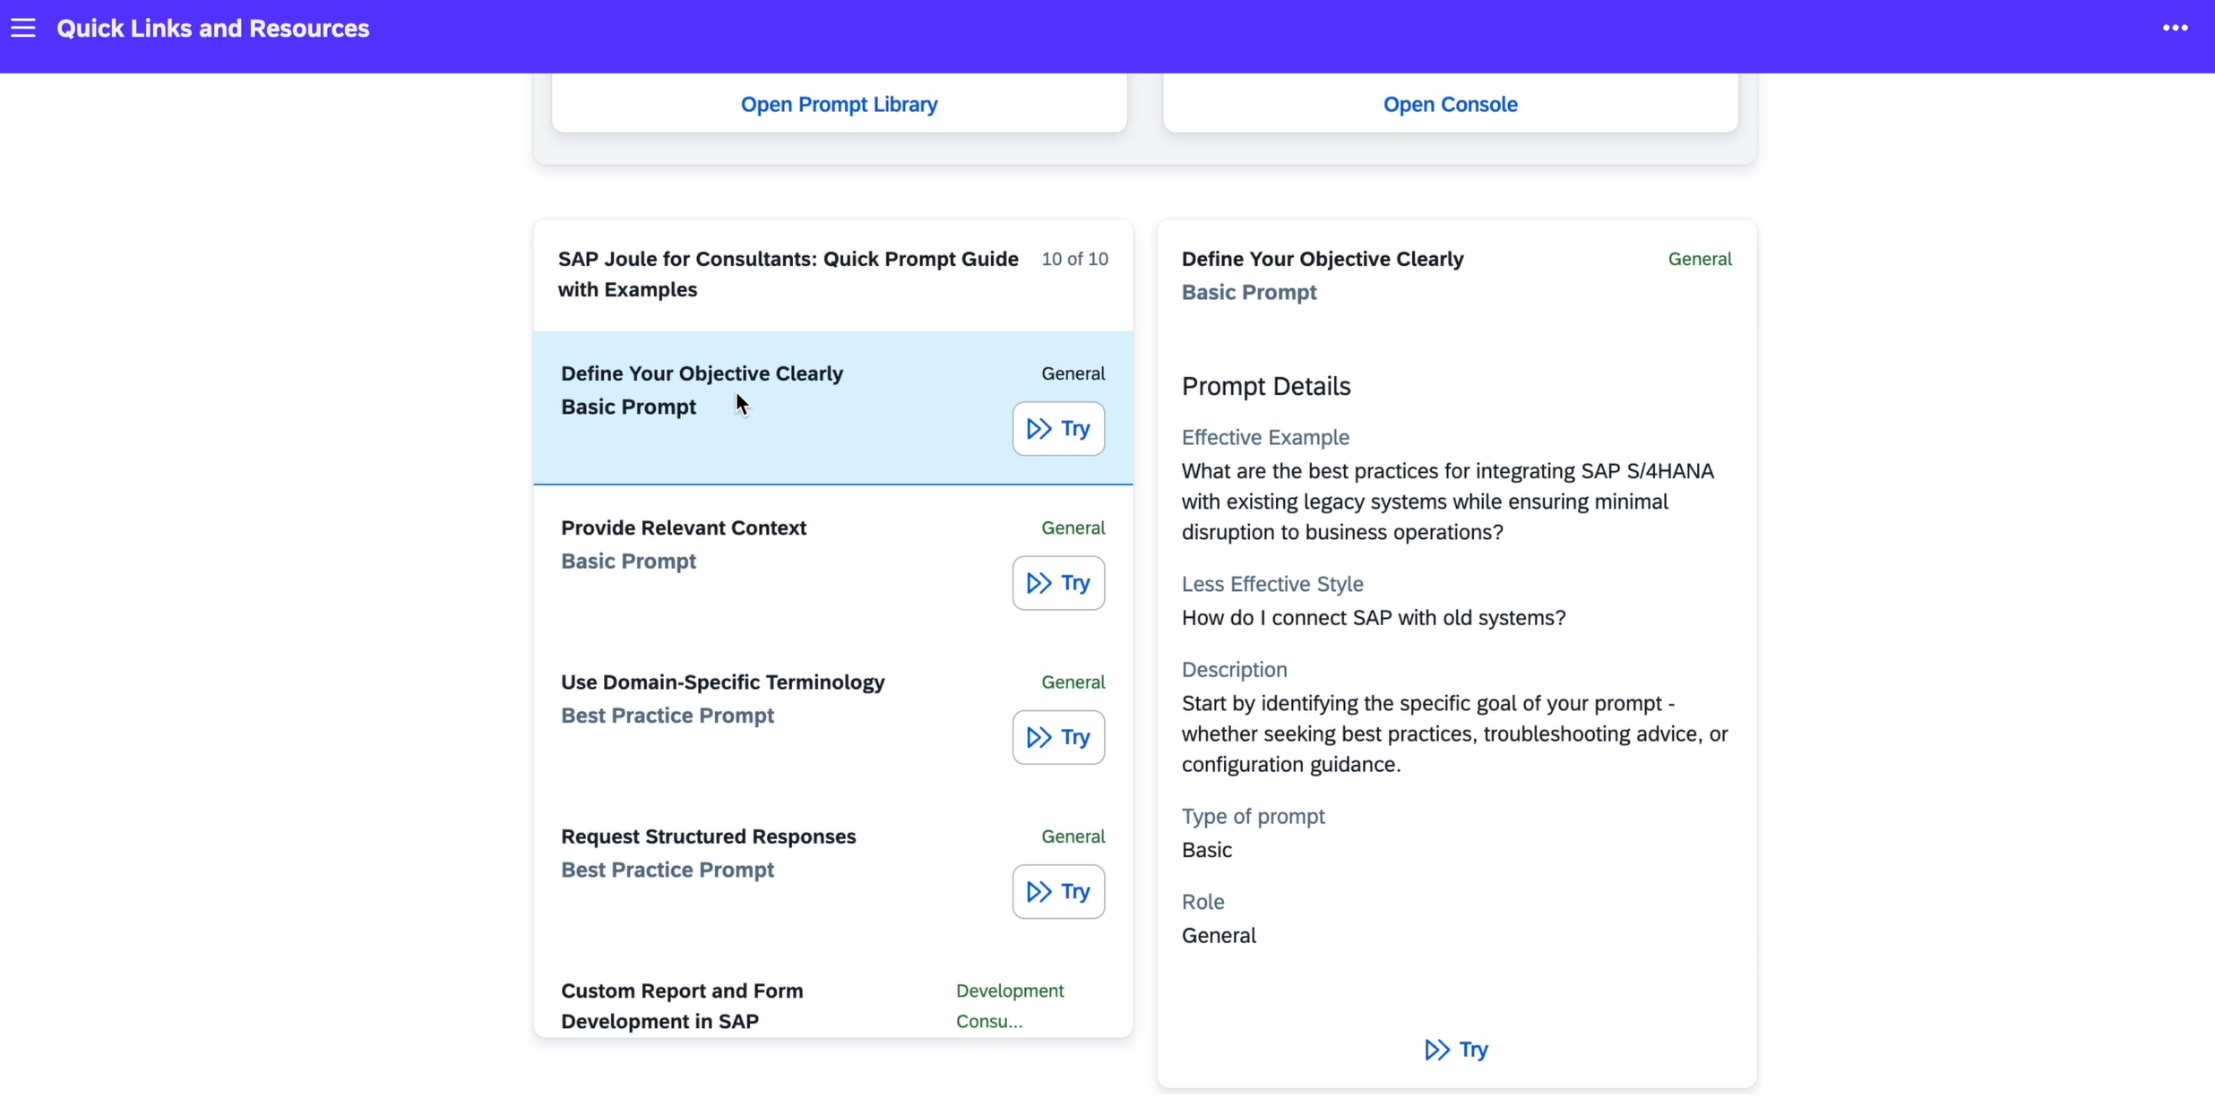Click Basic Prompt subtitle in details panel header
The width and height of the screenshot is (2215, 1115).
(x=1249, y=292)
